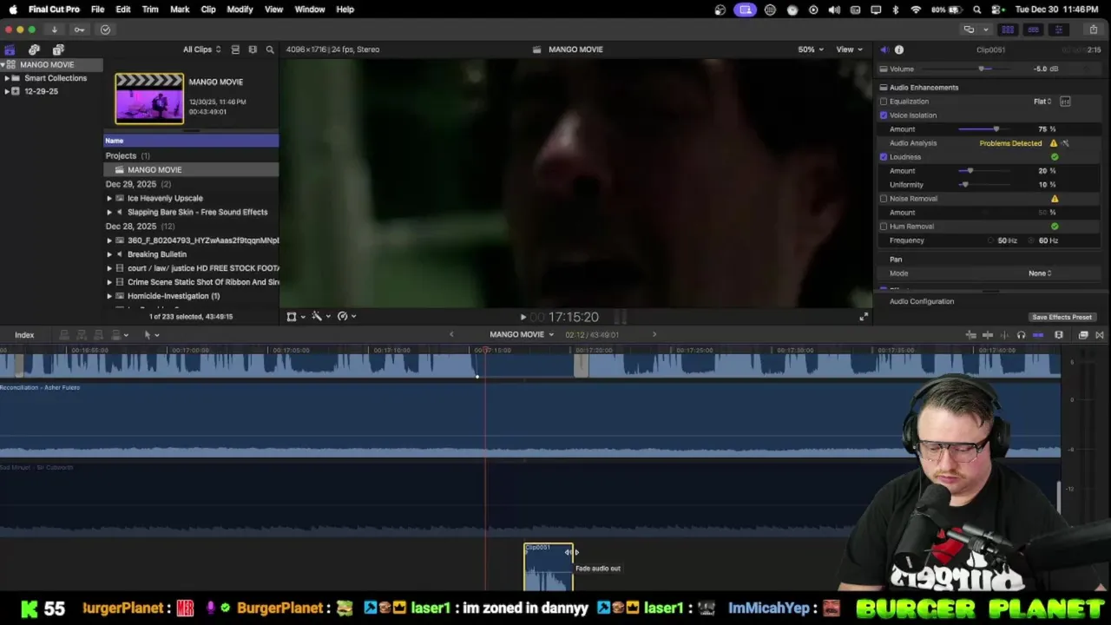Open the Transitions browser icon

pyautogui.click(x=1100, y=335)
